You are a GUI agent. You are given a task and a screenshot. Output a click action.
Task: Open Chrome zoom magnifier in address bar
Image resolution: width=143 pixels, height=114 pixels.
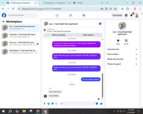coord(111,9)
